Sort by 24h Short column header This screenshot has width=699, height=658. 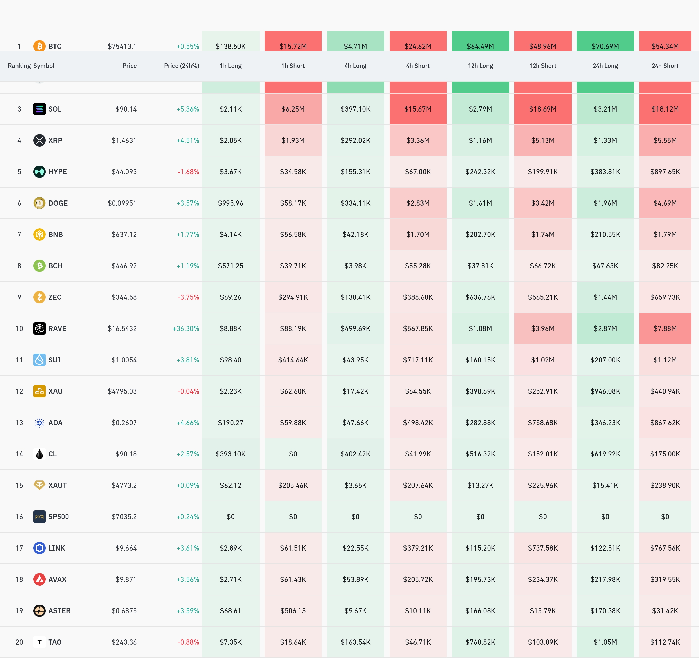tap(665, 66)
